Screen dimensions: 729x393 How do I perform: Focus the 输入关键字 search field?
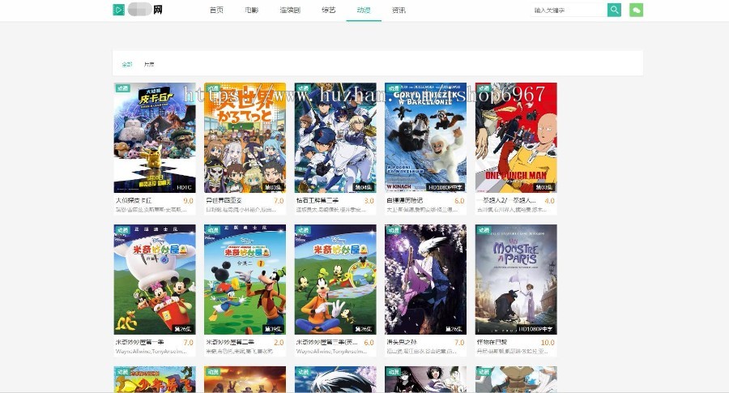(569, 10)
